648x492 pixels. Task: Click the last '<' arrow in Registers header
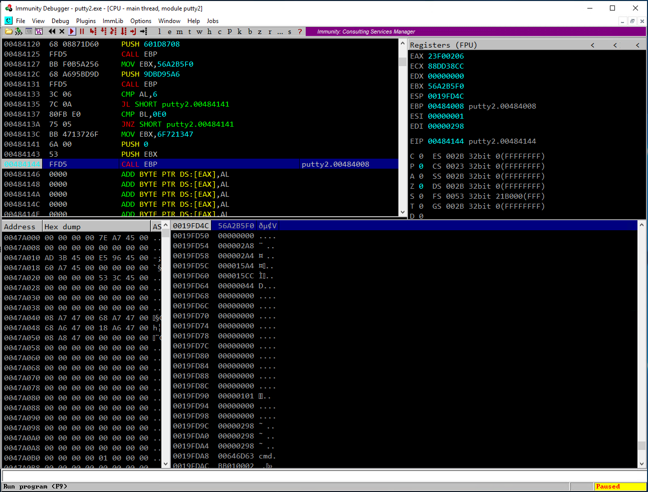(x=637, y=45)
